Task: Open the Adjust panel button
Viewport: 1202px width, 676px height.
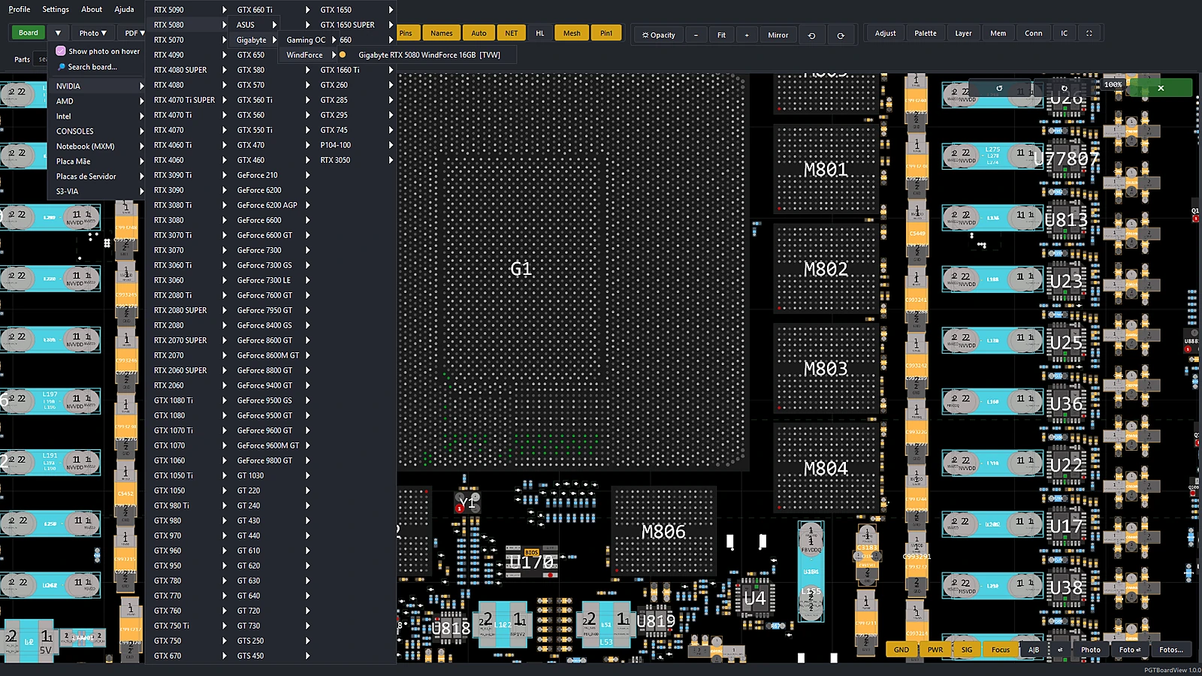Action: point(886,33)
